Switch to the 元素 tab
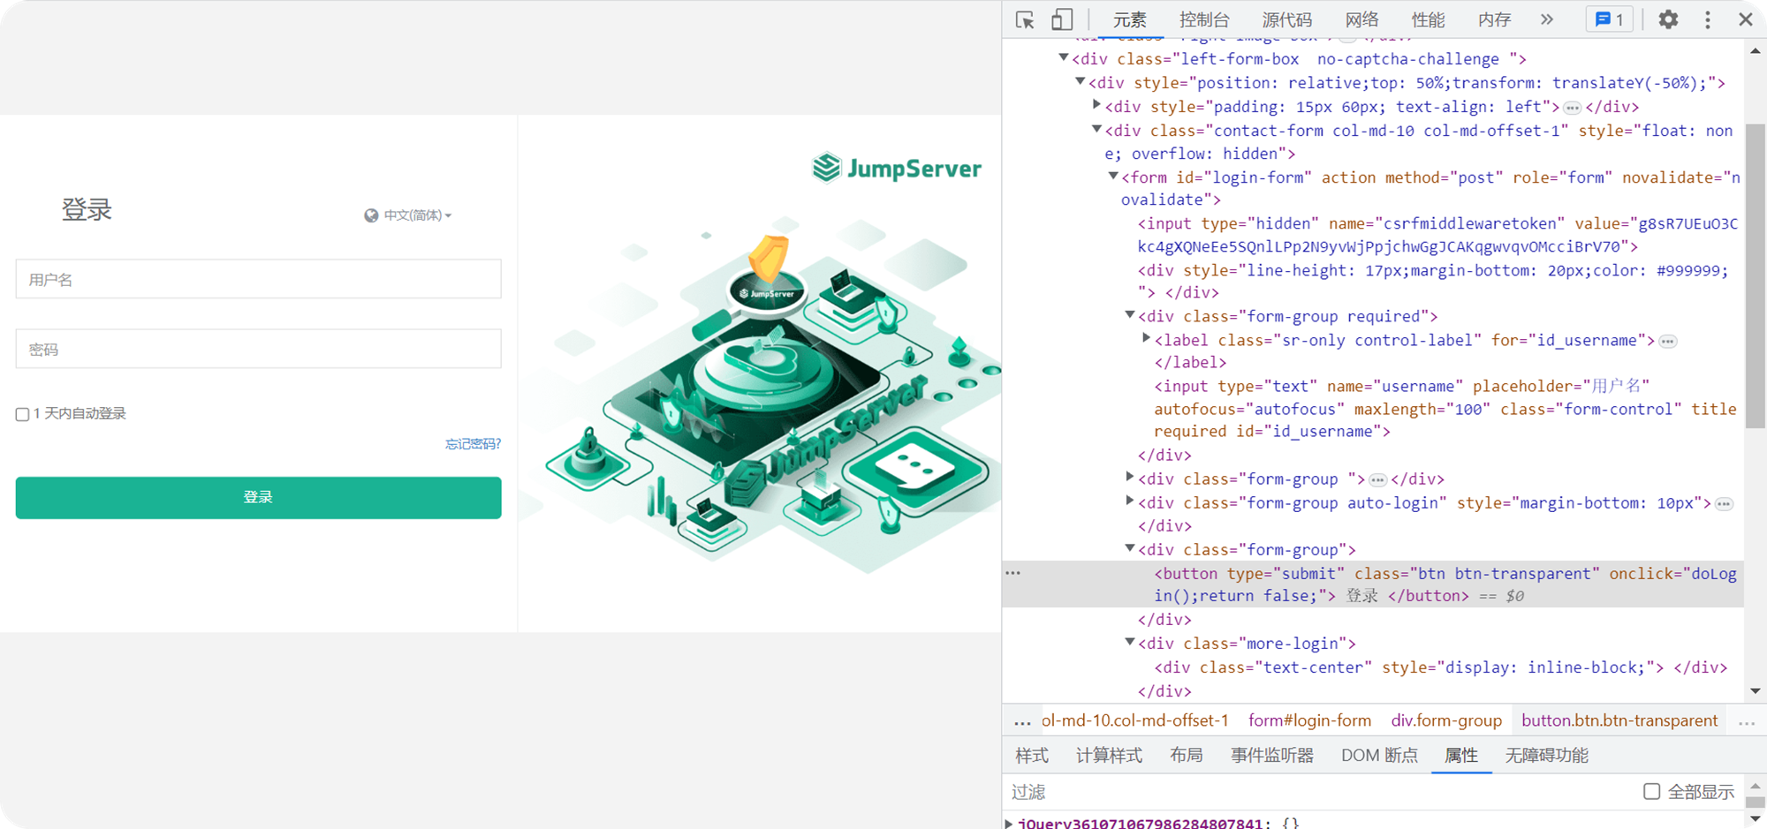1767x829 pixels. [1130, 19]
